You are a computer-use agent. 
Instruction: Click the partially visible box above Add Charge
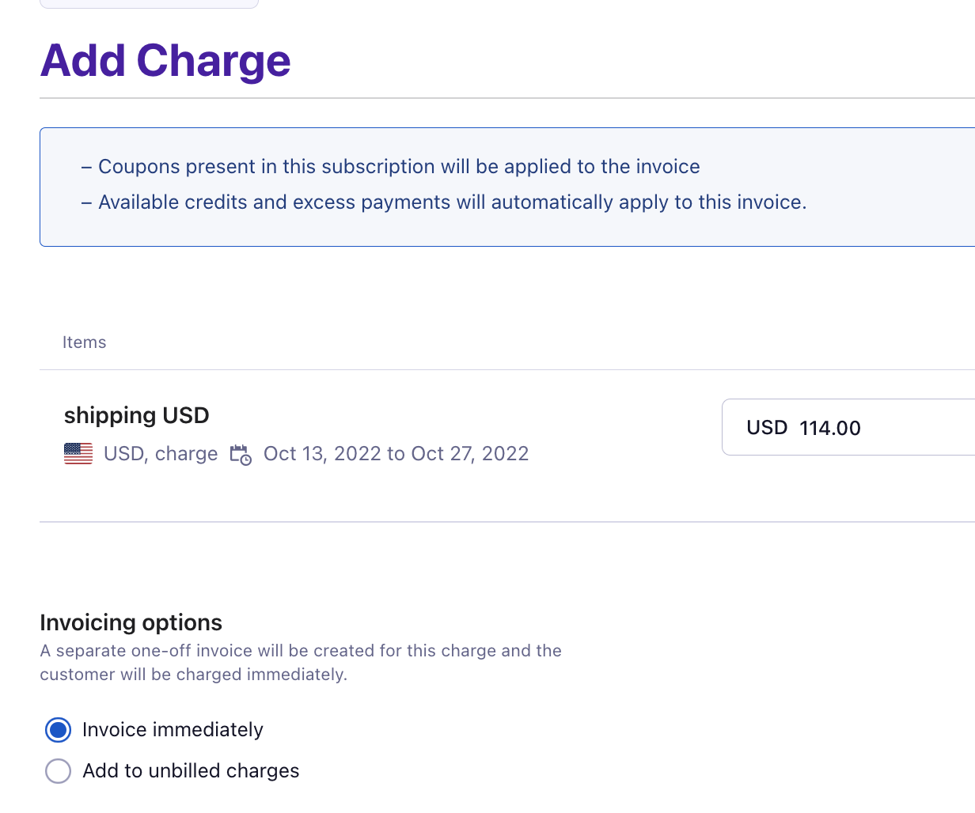pos(149,4)
